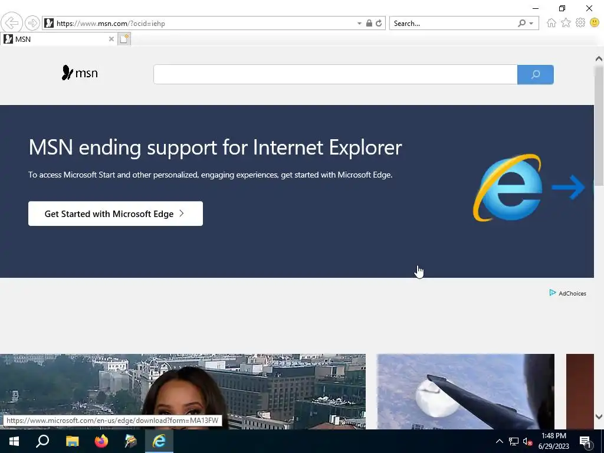Click the browser Forward arrow button
Image resolution: width=604 pixels, height=453 pixels.
point(32,23)
